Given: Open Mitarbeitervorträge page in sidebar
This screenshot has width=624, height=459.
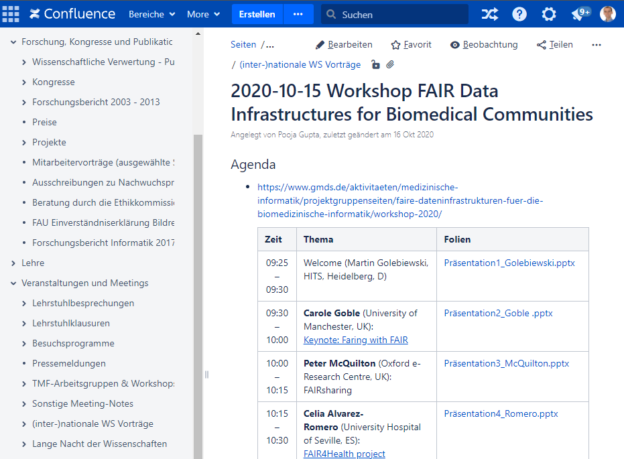Looking at the screenshot, I should coord(103,162).
